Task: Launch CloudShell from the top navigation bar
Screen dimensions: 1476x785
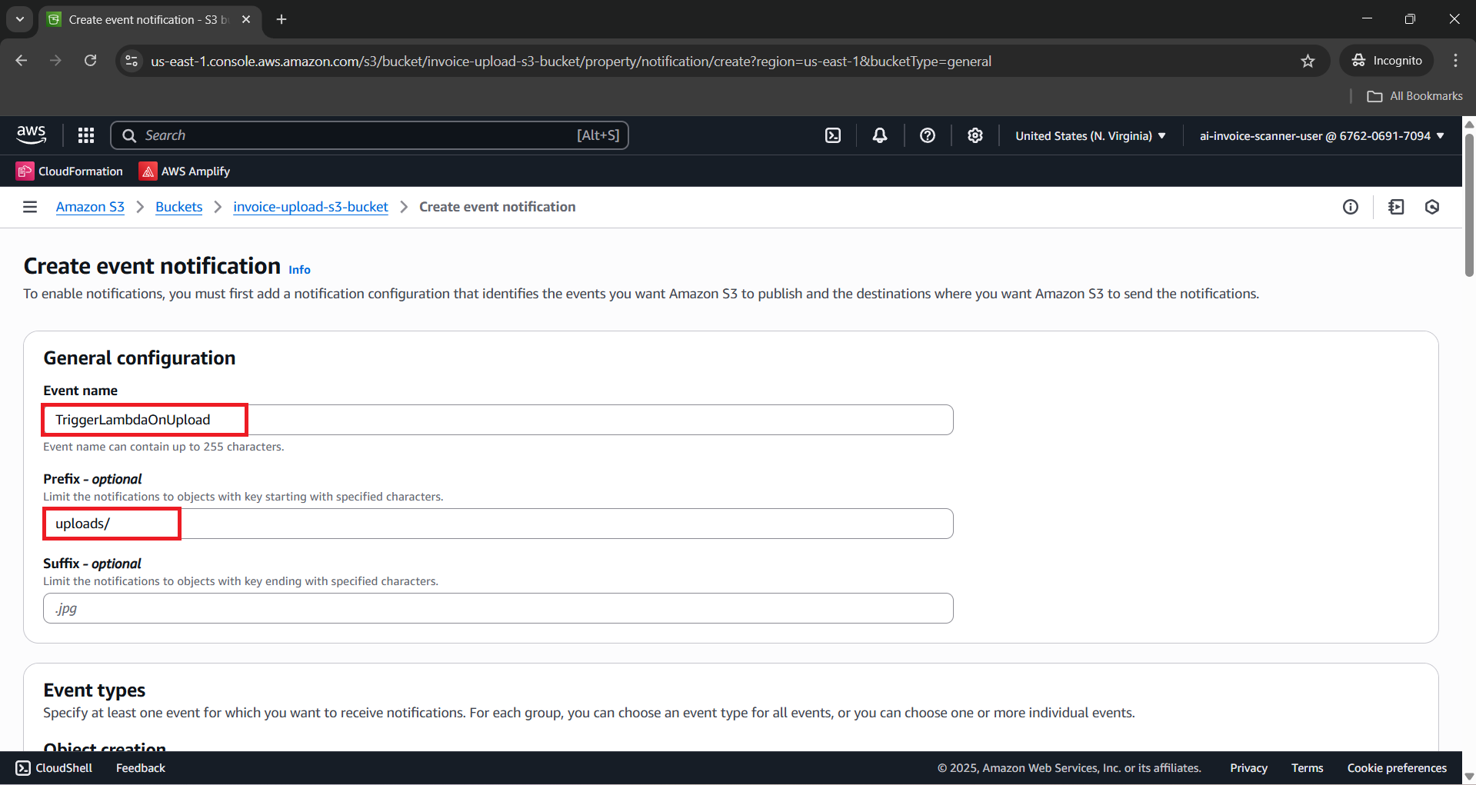Action: [x=833, y=135]
